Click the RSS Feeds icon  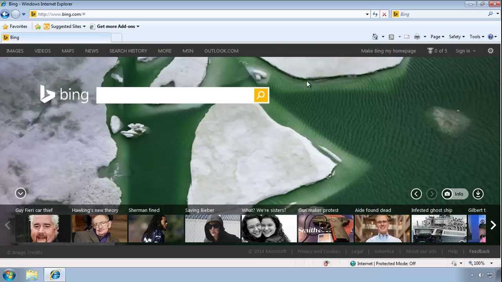coord(391,37)
